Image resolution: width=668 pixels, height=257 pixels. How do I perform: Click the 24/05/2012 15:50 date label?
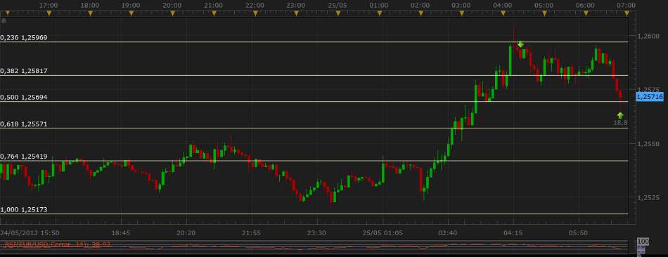point(30,233)
